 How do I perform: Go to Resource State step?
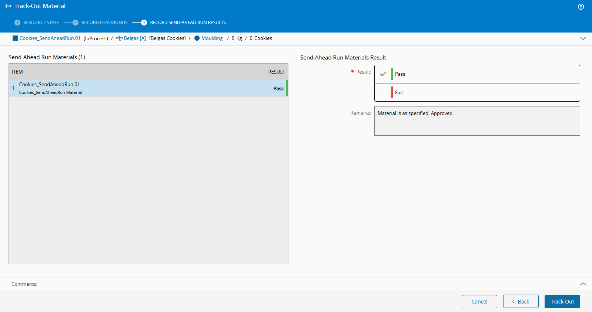click(x=41, y=23)
